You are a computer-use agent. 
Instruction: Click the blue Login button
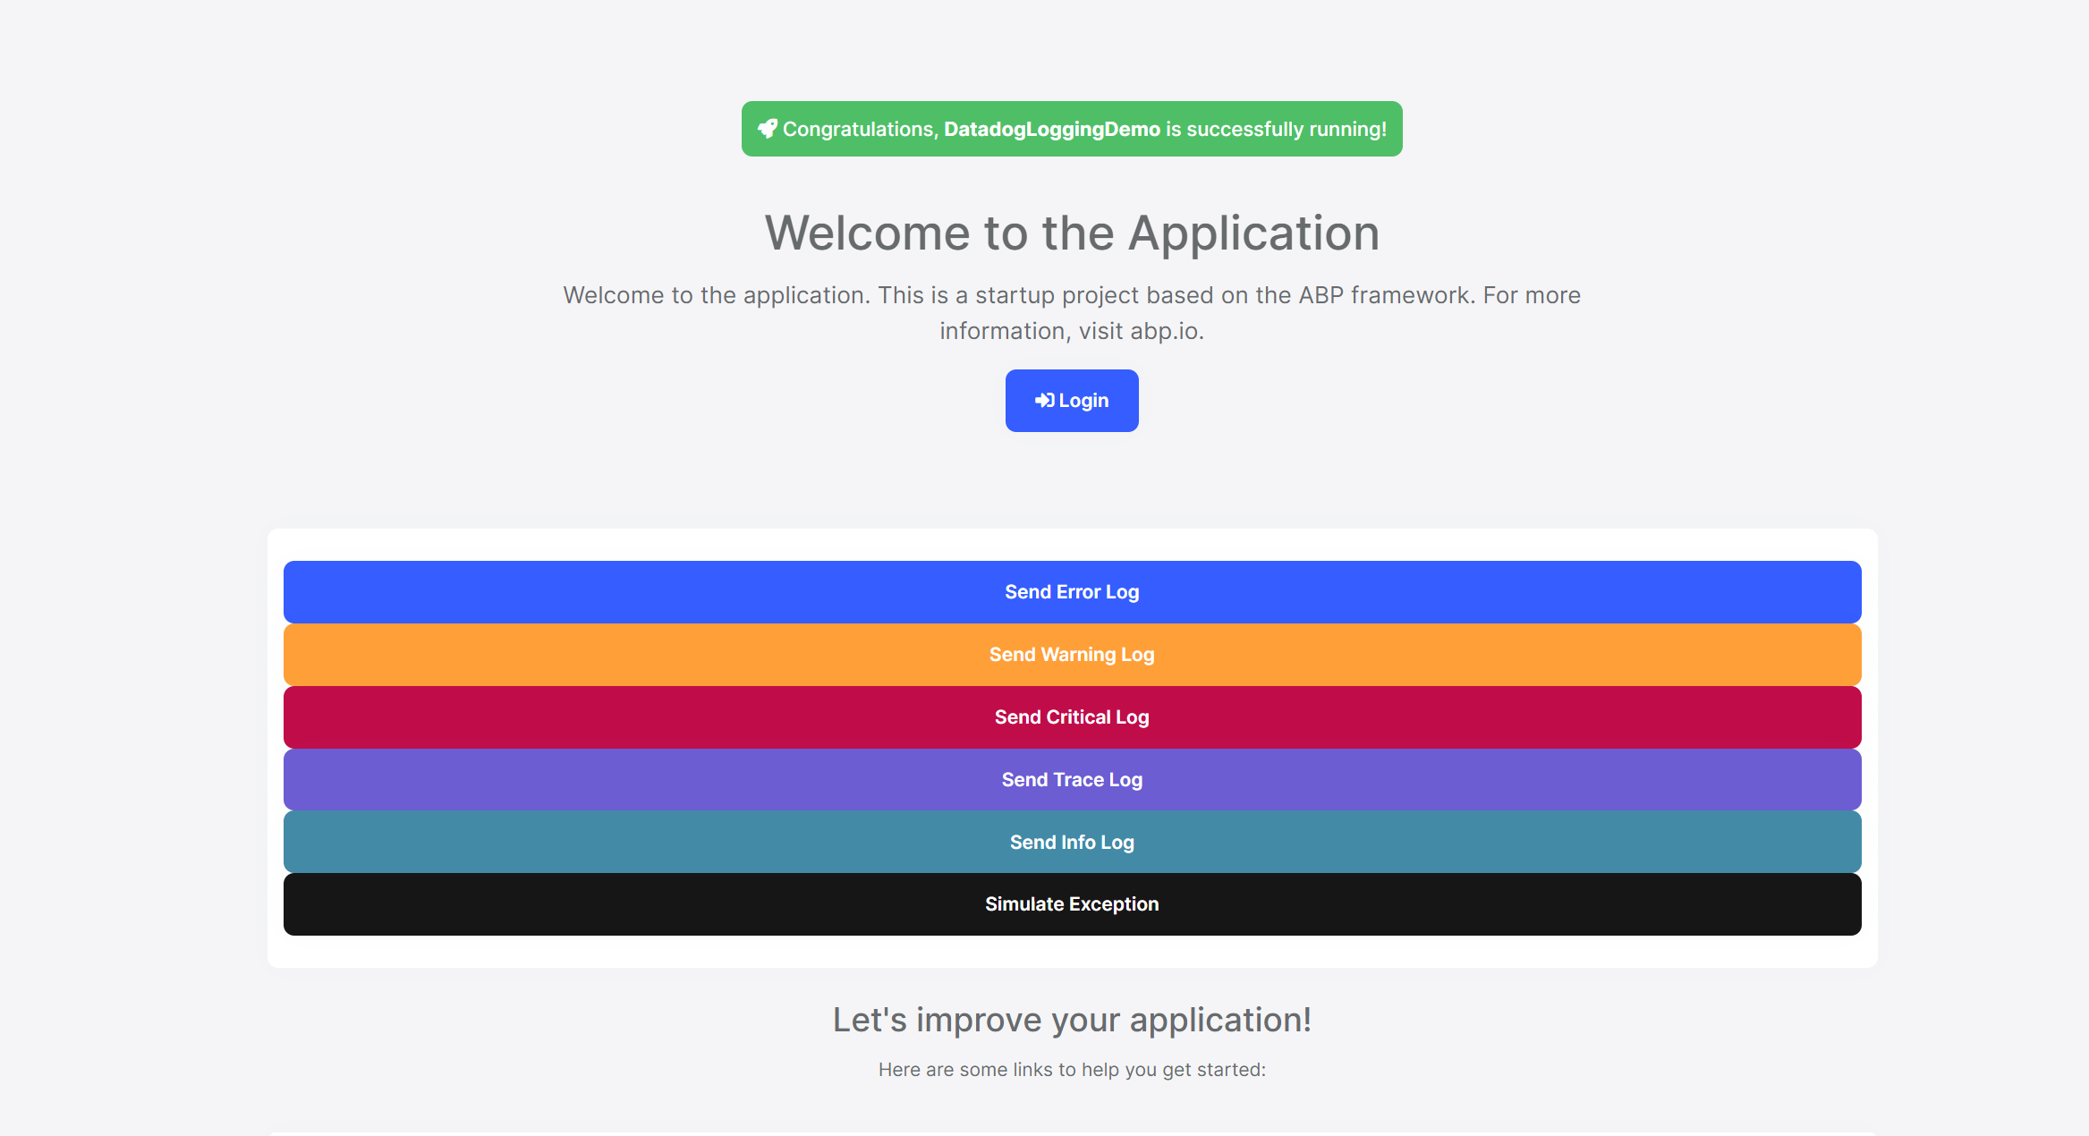pos(1072,401)
